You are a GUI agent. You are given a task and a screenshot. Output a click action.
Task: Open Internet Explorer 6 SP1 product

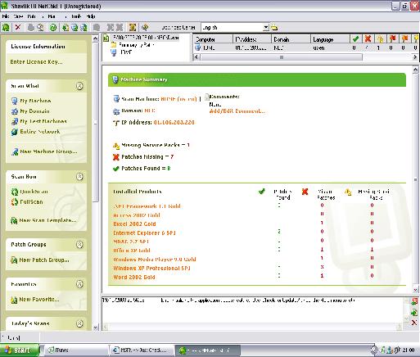144,233
